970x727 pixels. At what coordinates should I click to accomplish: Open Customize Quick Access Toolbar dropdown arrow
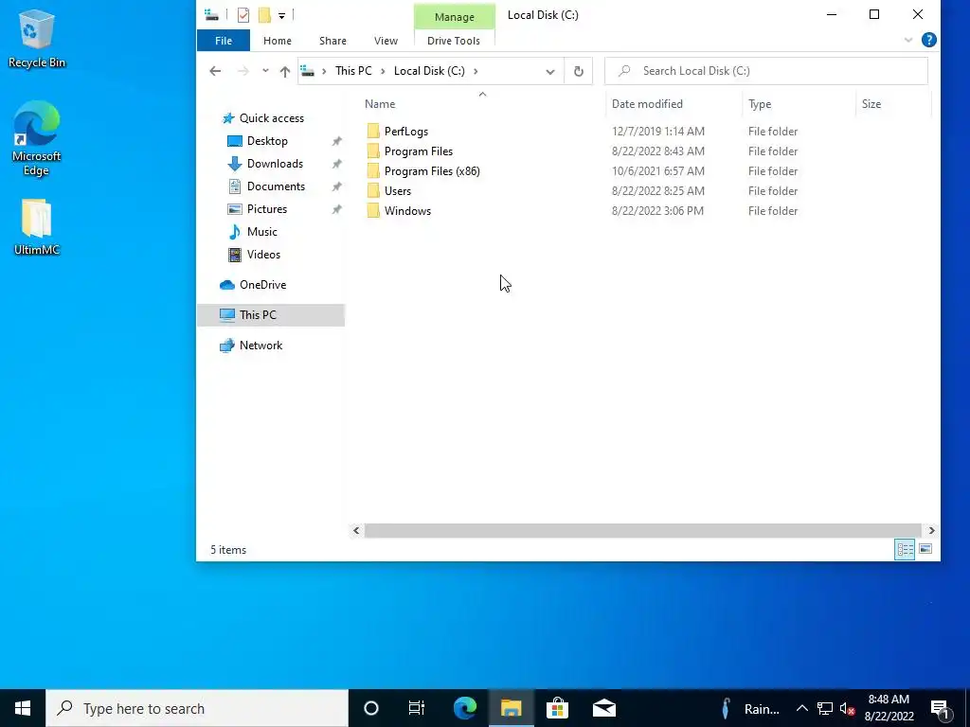(281, 15)
